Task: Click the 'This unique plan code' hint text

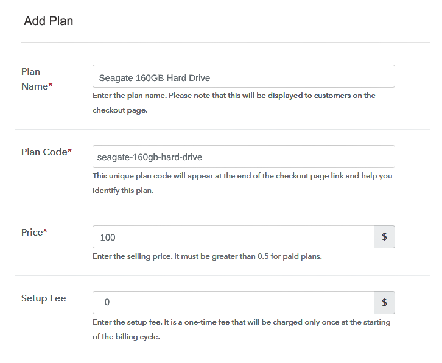Action: (242, 176)
